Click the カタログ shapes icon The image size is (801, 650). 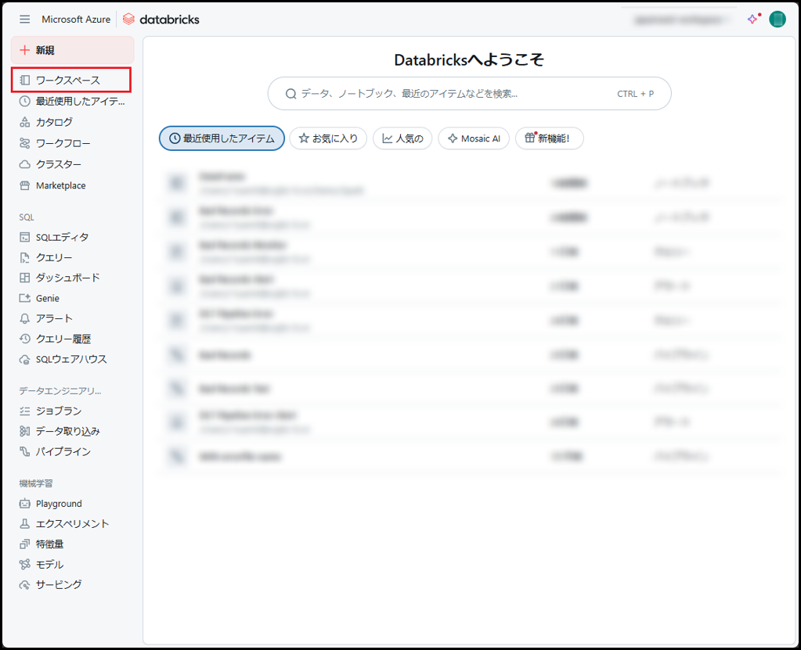tap(24, 122)
